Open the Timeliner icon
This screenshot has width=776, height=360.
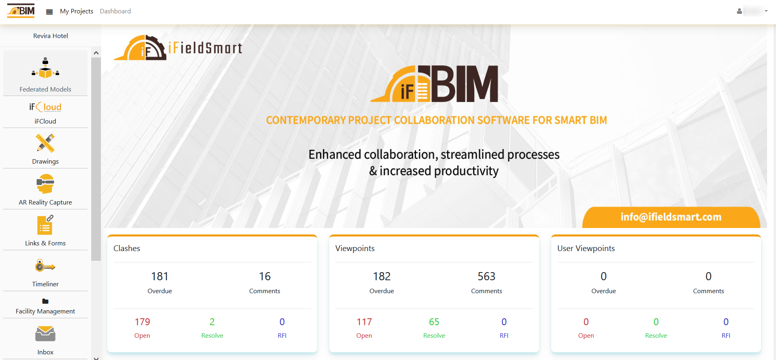[x=45, y=266]
